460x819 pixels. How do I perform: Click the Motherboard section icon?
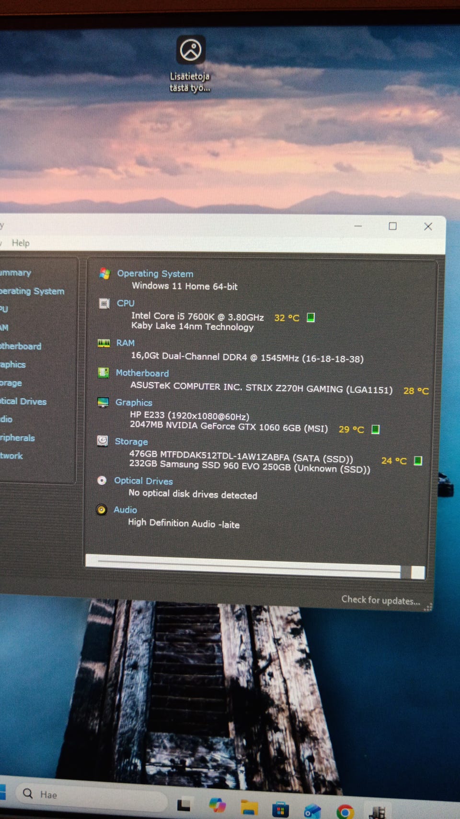(103, 373)
